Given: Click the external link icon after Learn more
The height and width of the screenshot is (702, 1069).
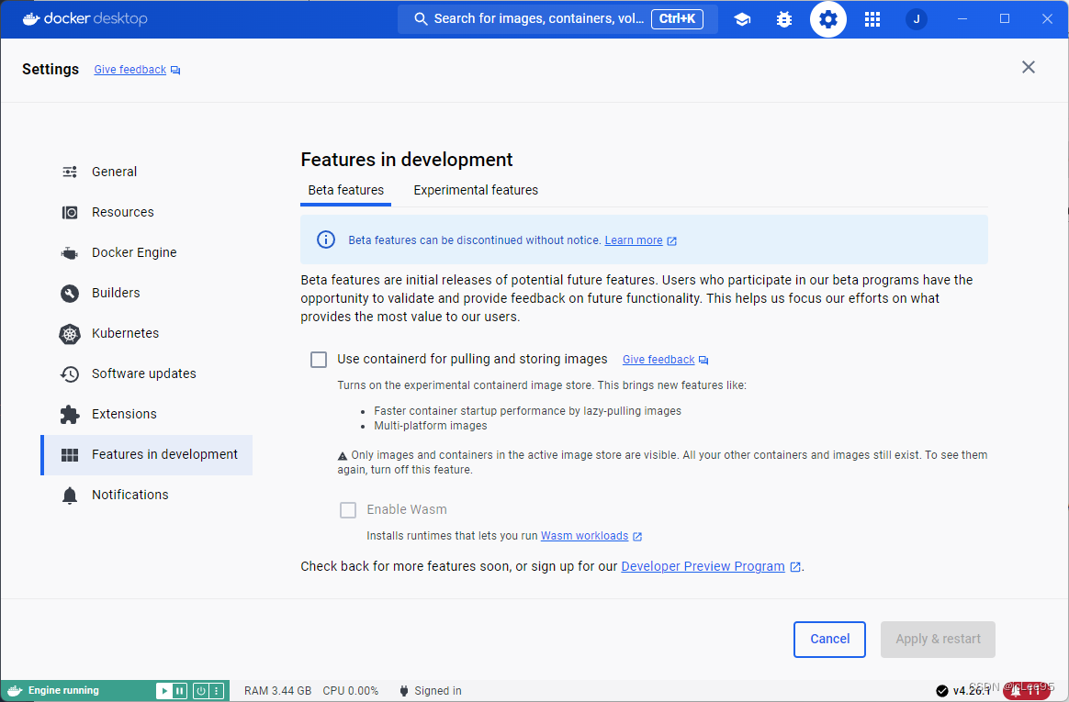Looking at the screenshot, I should click(671, 241).
